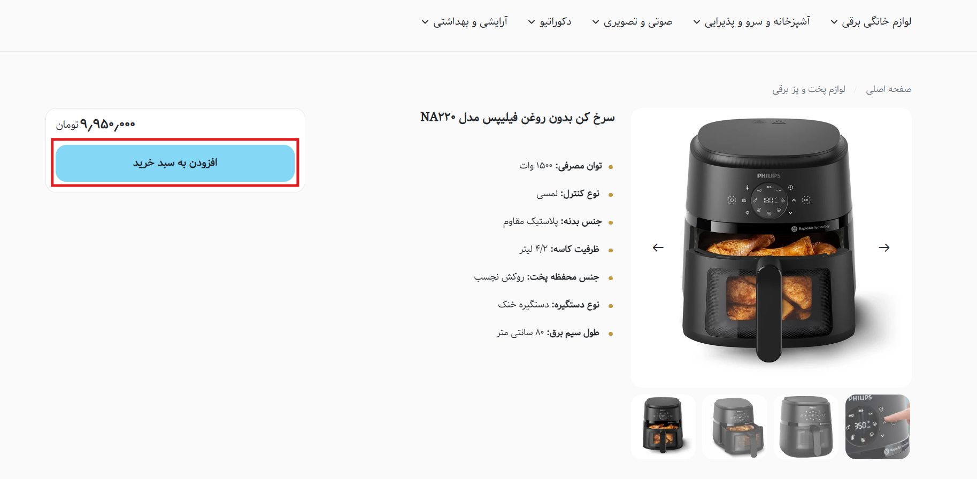Viewport: 977px width, 479px height.
Task: Open the صوتی و تصویری dropdown
Action: tap(638, 21)
